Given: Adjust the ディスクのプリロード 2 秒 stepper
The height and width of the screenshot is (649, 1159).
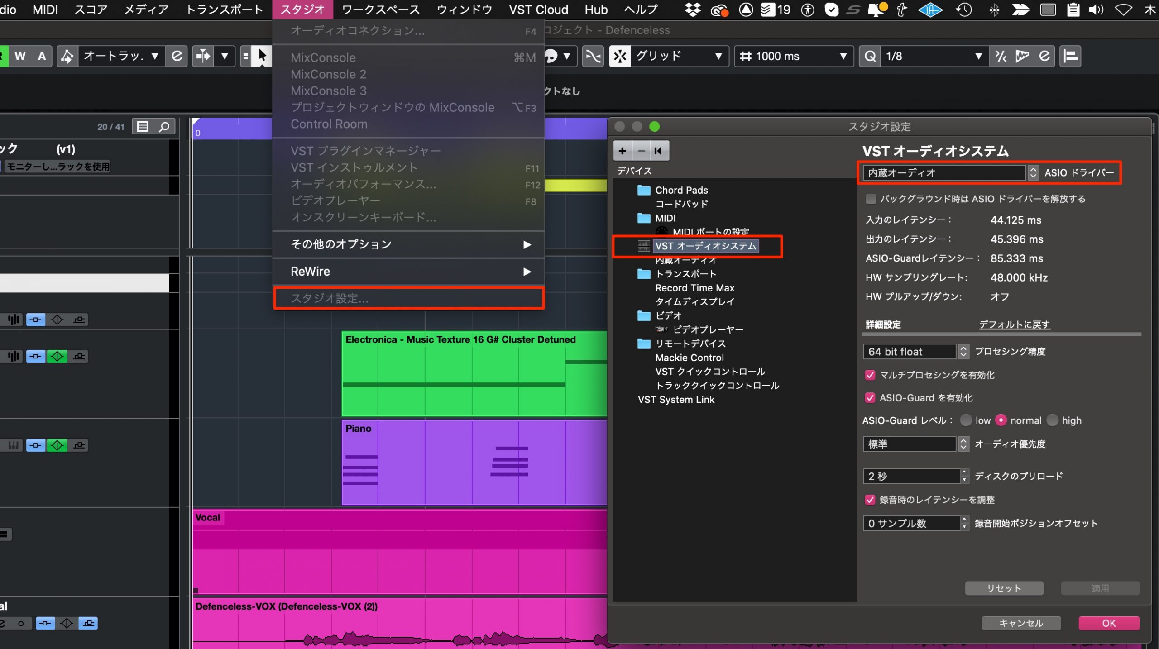Looking at the screenshot, I should [964, 476].
